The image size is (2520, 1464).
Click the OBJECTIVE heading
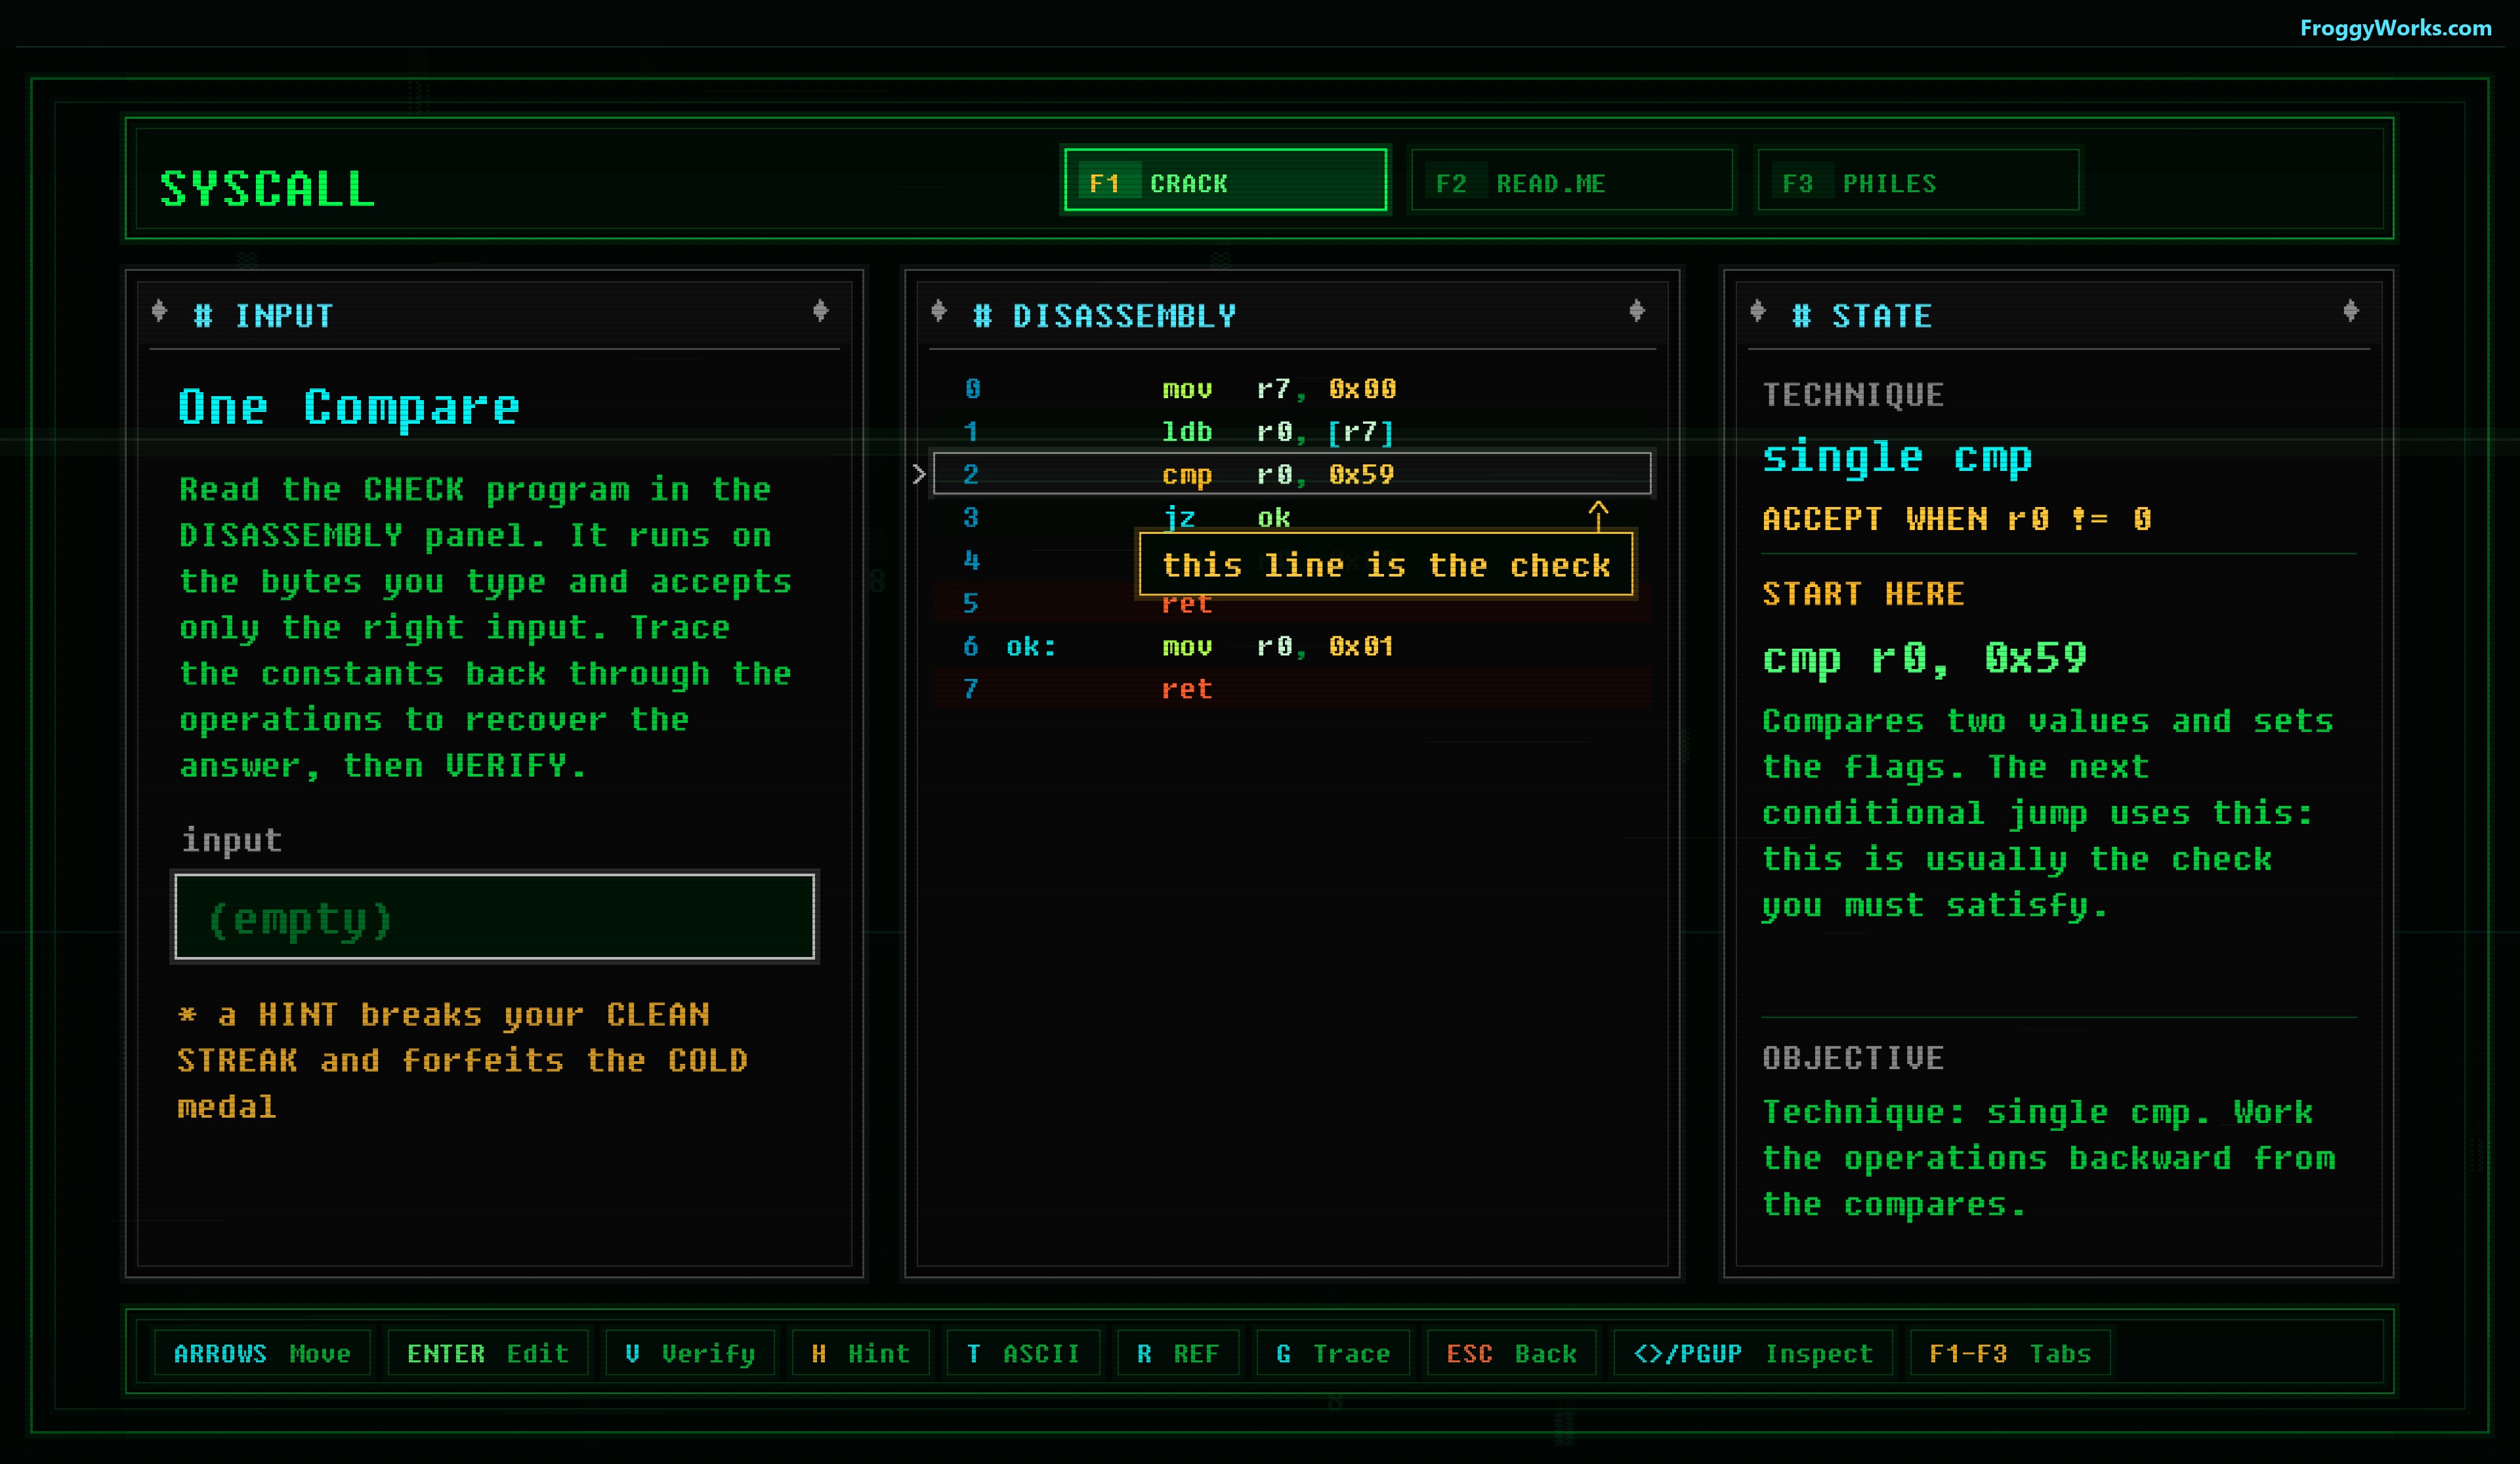(x=1853, y=1057)
